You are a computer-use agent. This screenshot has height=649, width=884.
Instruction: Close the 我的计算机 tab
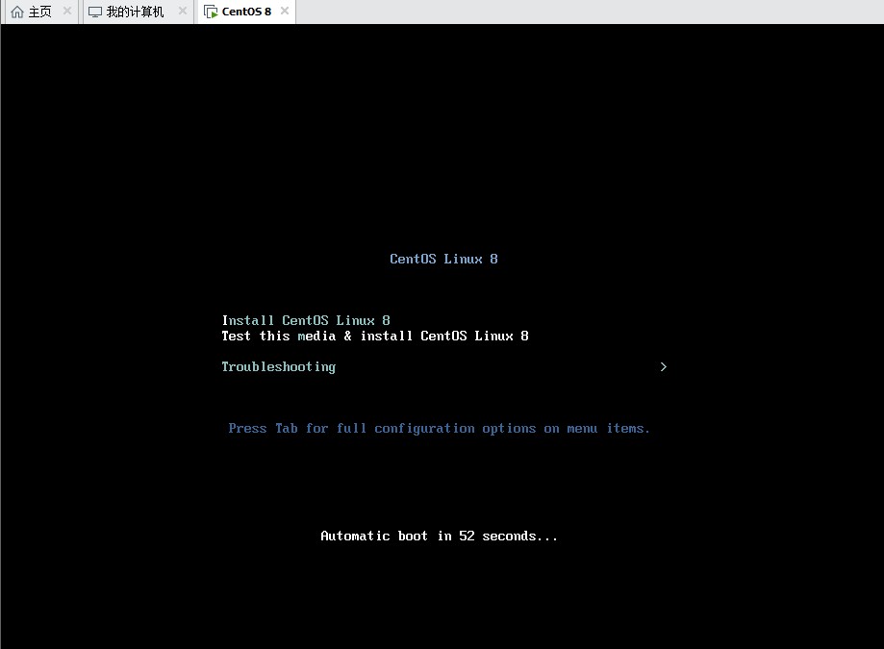point(182,11)
